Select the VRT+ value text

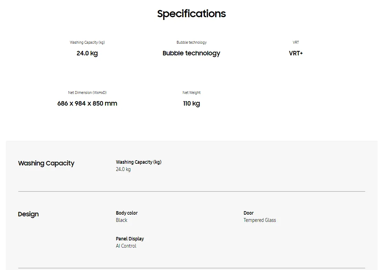296,53
